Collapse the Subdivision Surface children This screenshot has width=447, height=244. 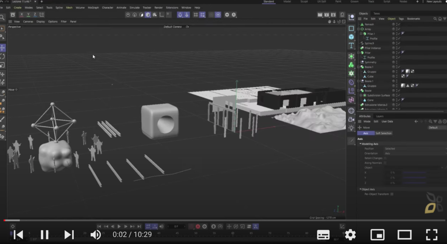click(361, 95)
